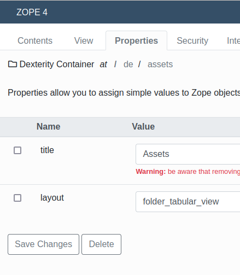Open the View tab
This screenshot has width=240, height=275.
click(x=84, y=40)
